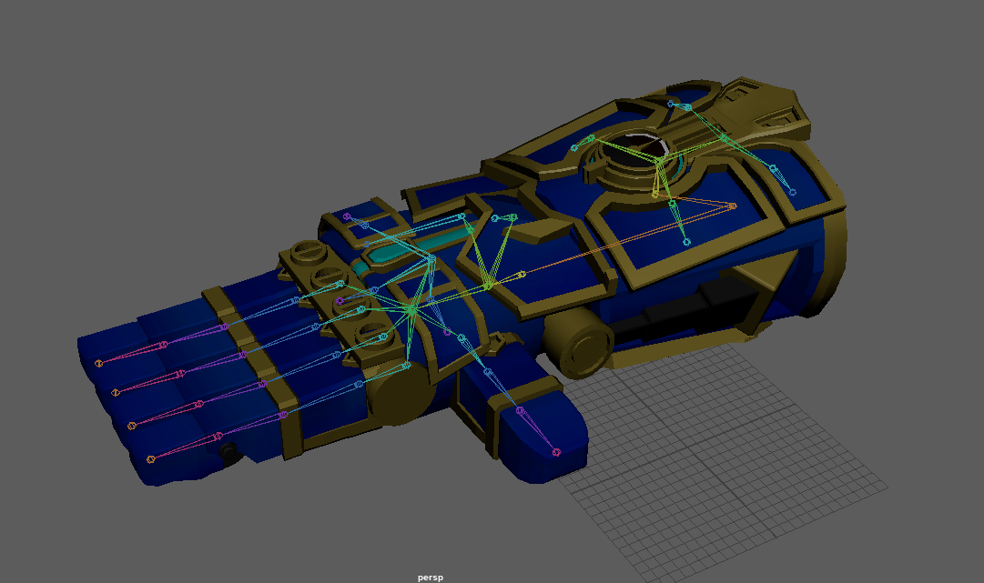This screenshot has width=984, height=583.
Task: Click the persp camera label
Action: pos(431,578)
